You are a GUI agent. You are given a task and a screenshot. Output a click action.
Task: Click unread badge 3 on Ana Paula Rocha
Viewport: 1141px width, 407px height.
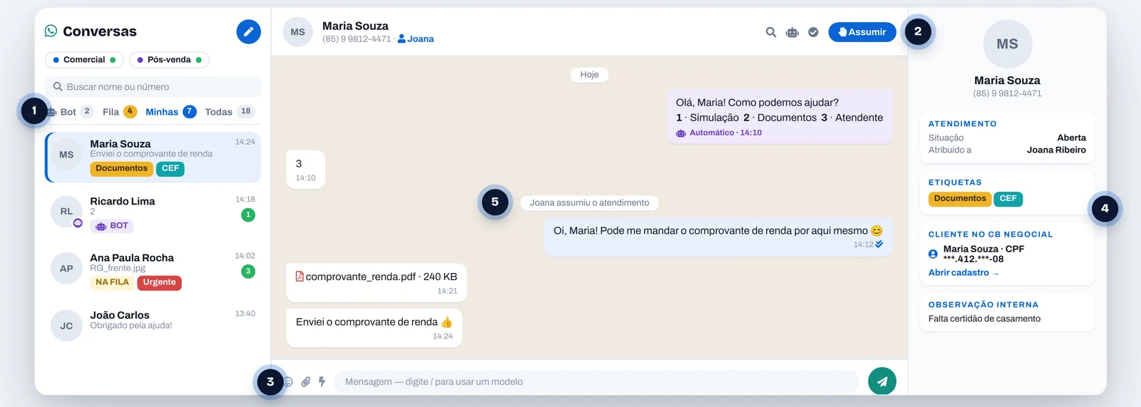tap(248, 271)
